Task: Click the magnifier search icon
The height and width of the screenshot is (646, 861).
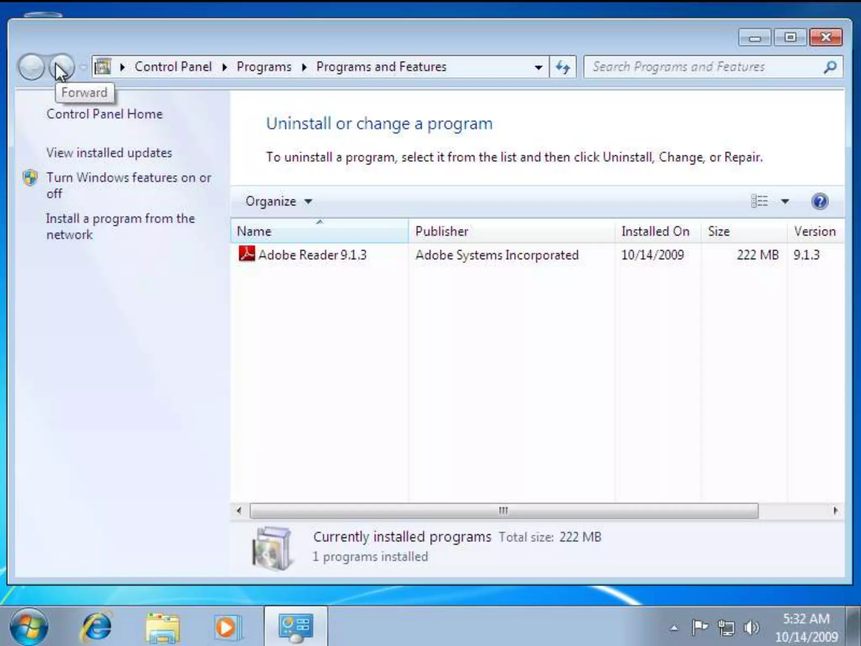Action: point(830,67)
